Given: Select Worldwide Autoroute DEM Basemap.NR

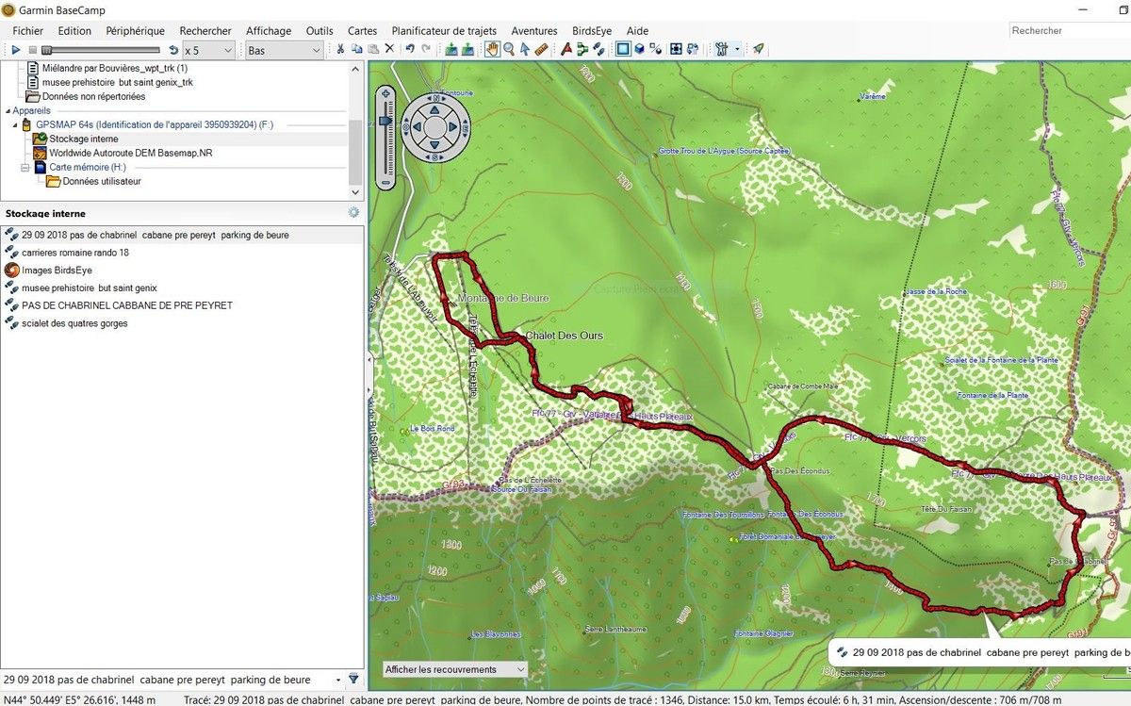Looking at the screenshot, I should [x=131, y=153].
